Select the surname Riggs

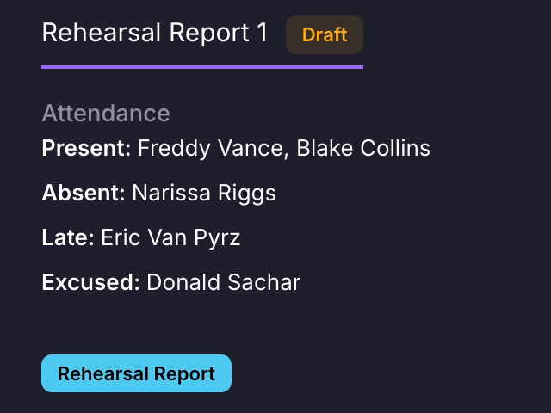[247, 194]
